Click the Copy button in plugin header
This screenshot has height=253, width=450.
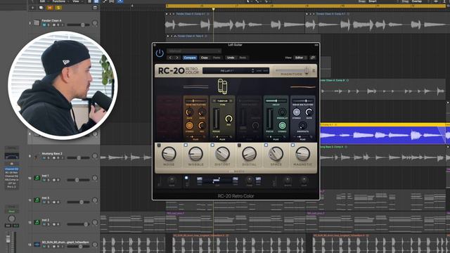click(205, 58)
